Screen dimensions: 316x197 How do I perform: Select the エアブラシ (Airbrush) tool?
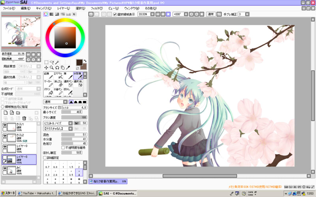[58, 75]
